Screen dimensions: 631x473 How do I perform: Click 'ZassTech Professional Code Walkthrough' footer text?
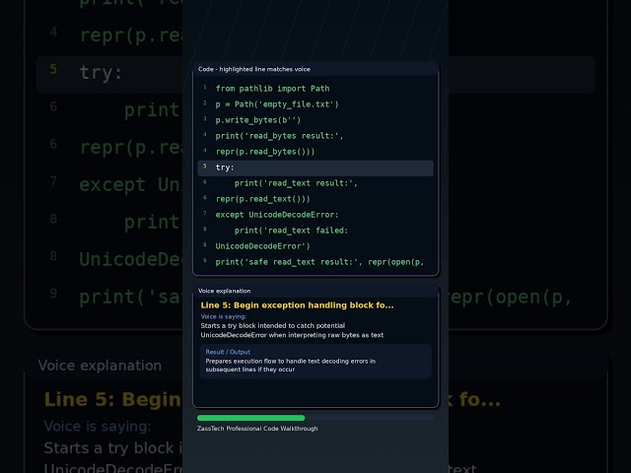(x=257, y=429)
